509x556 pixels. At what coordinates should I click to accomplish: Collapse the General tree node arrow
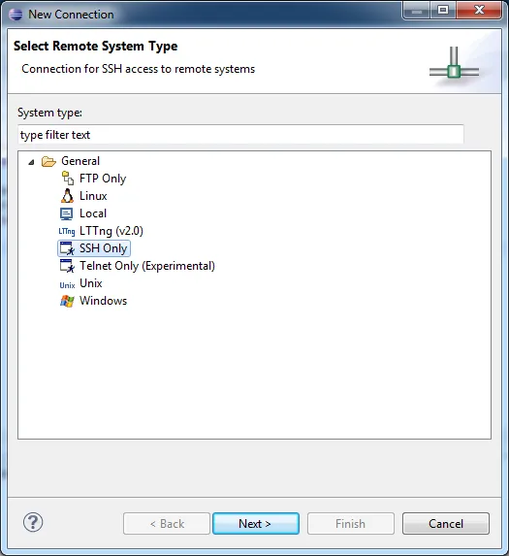tap(32, 162)
